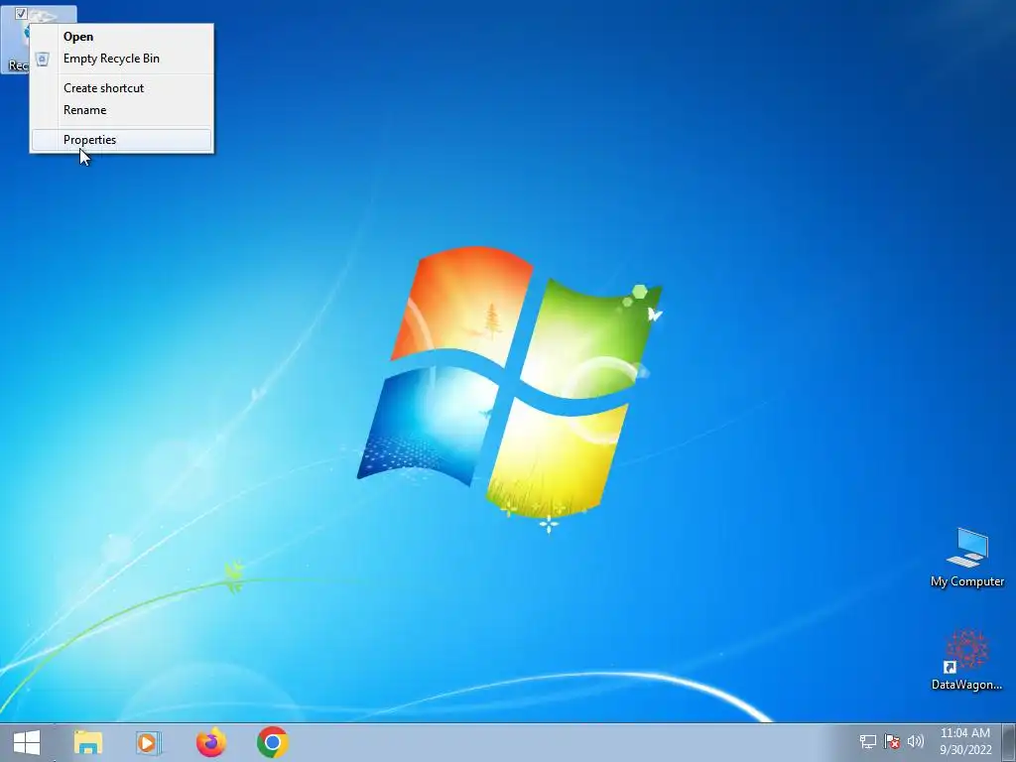Open Properties from the context menu
Image resolution: width=1016 pixels, height=762 pixels.
pyautogui.click(x=121, y=140)
